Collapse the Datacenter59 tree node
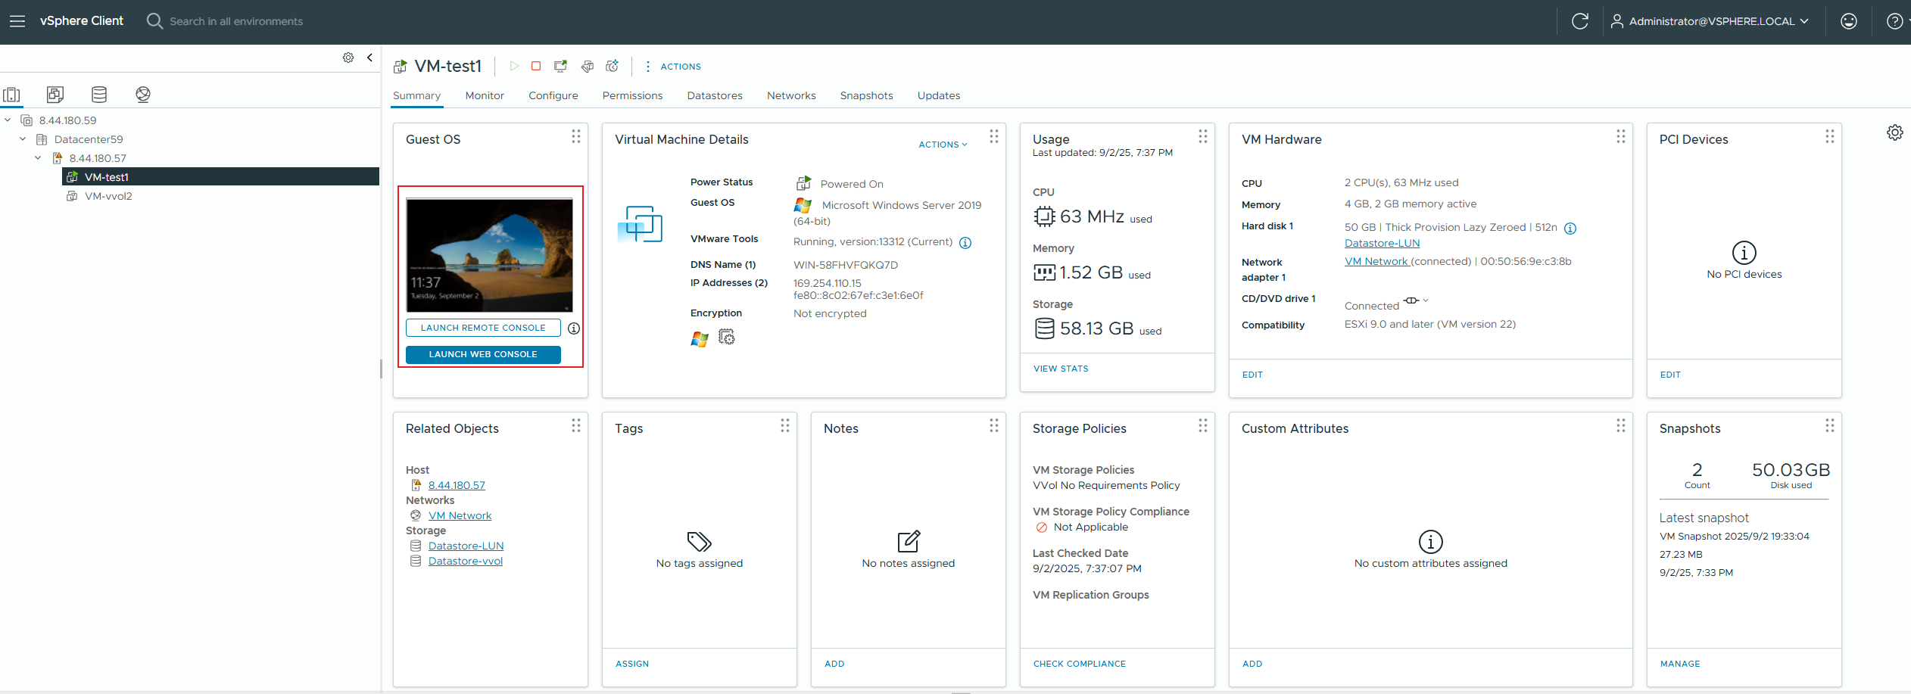This screenshot has width=1911, height=694. point(23,138)
